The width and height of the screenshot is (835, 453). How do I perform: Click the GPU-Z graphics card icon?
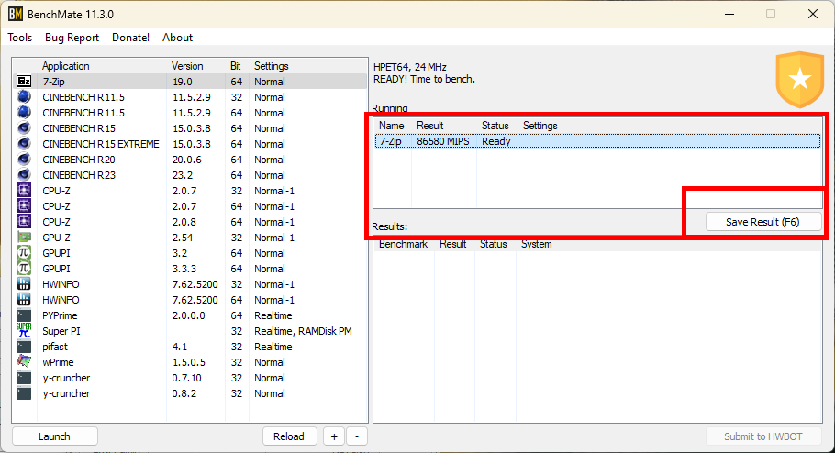(x=24, y=238)
